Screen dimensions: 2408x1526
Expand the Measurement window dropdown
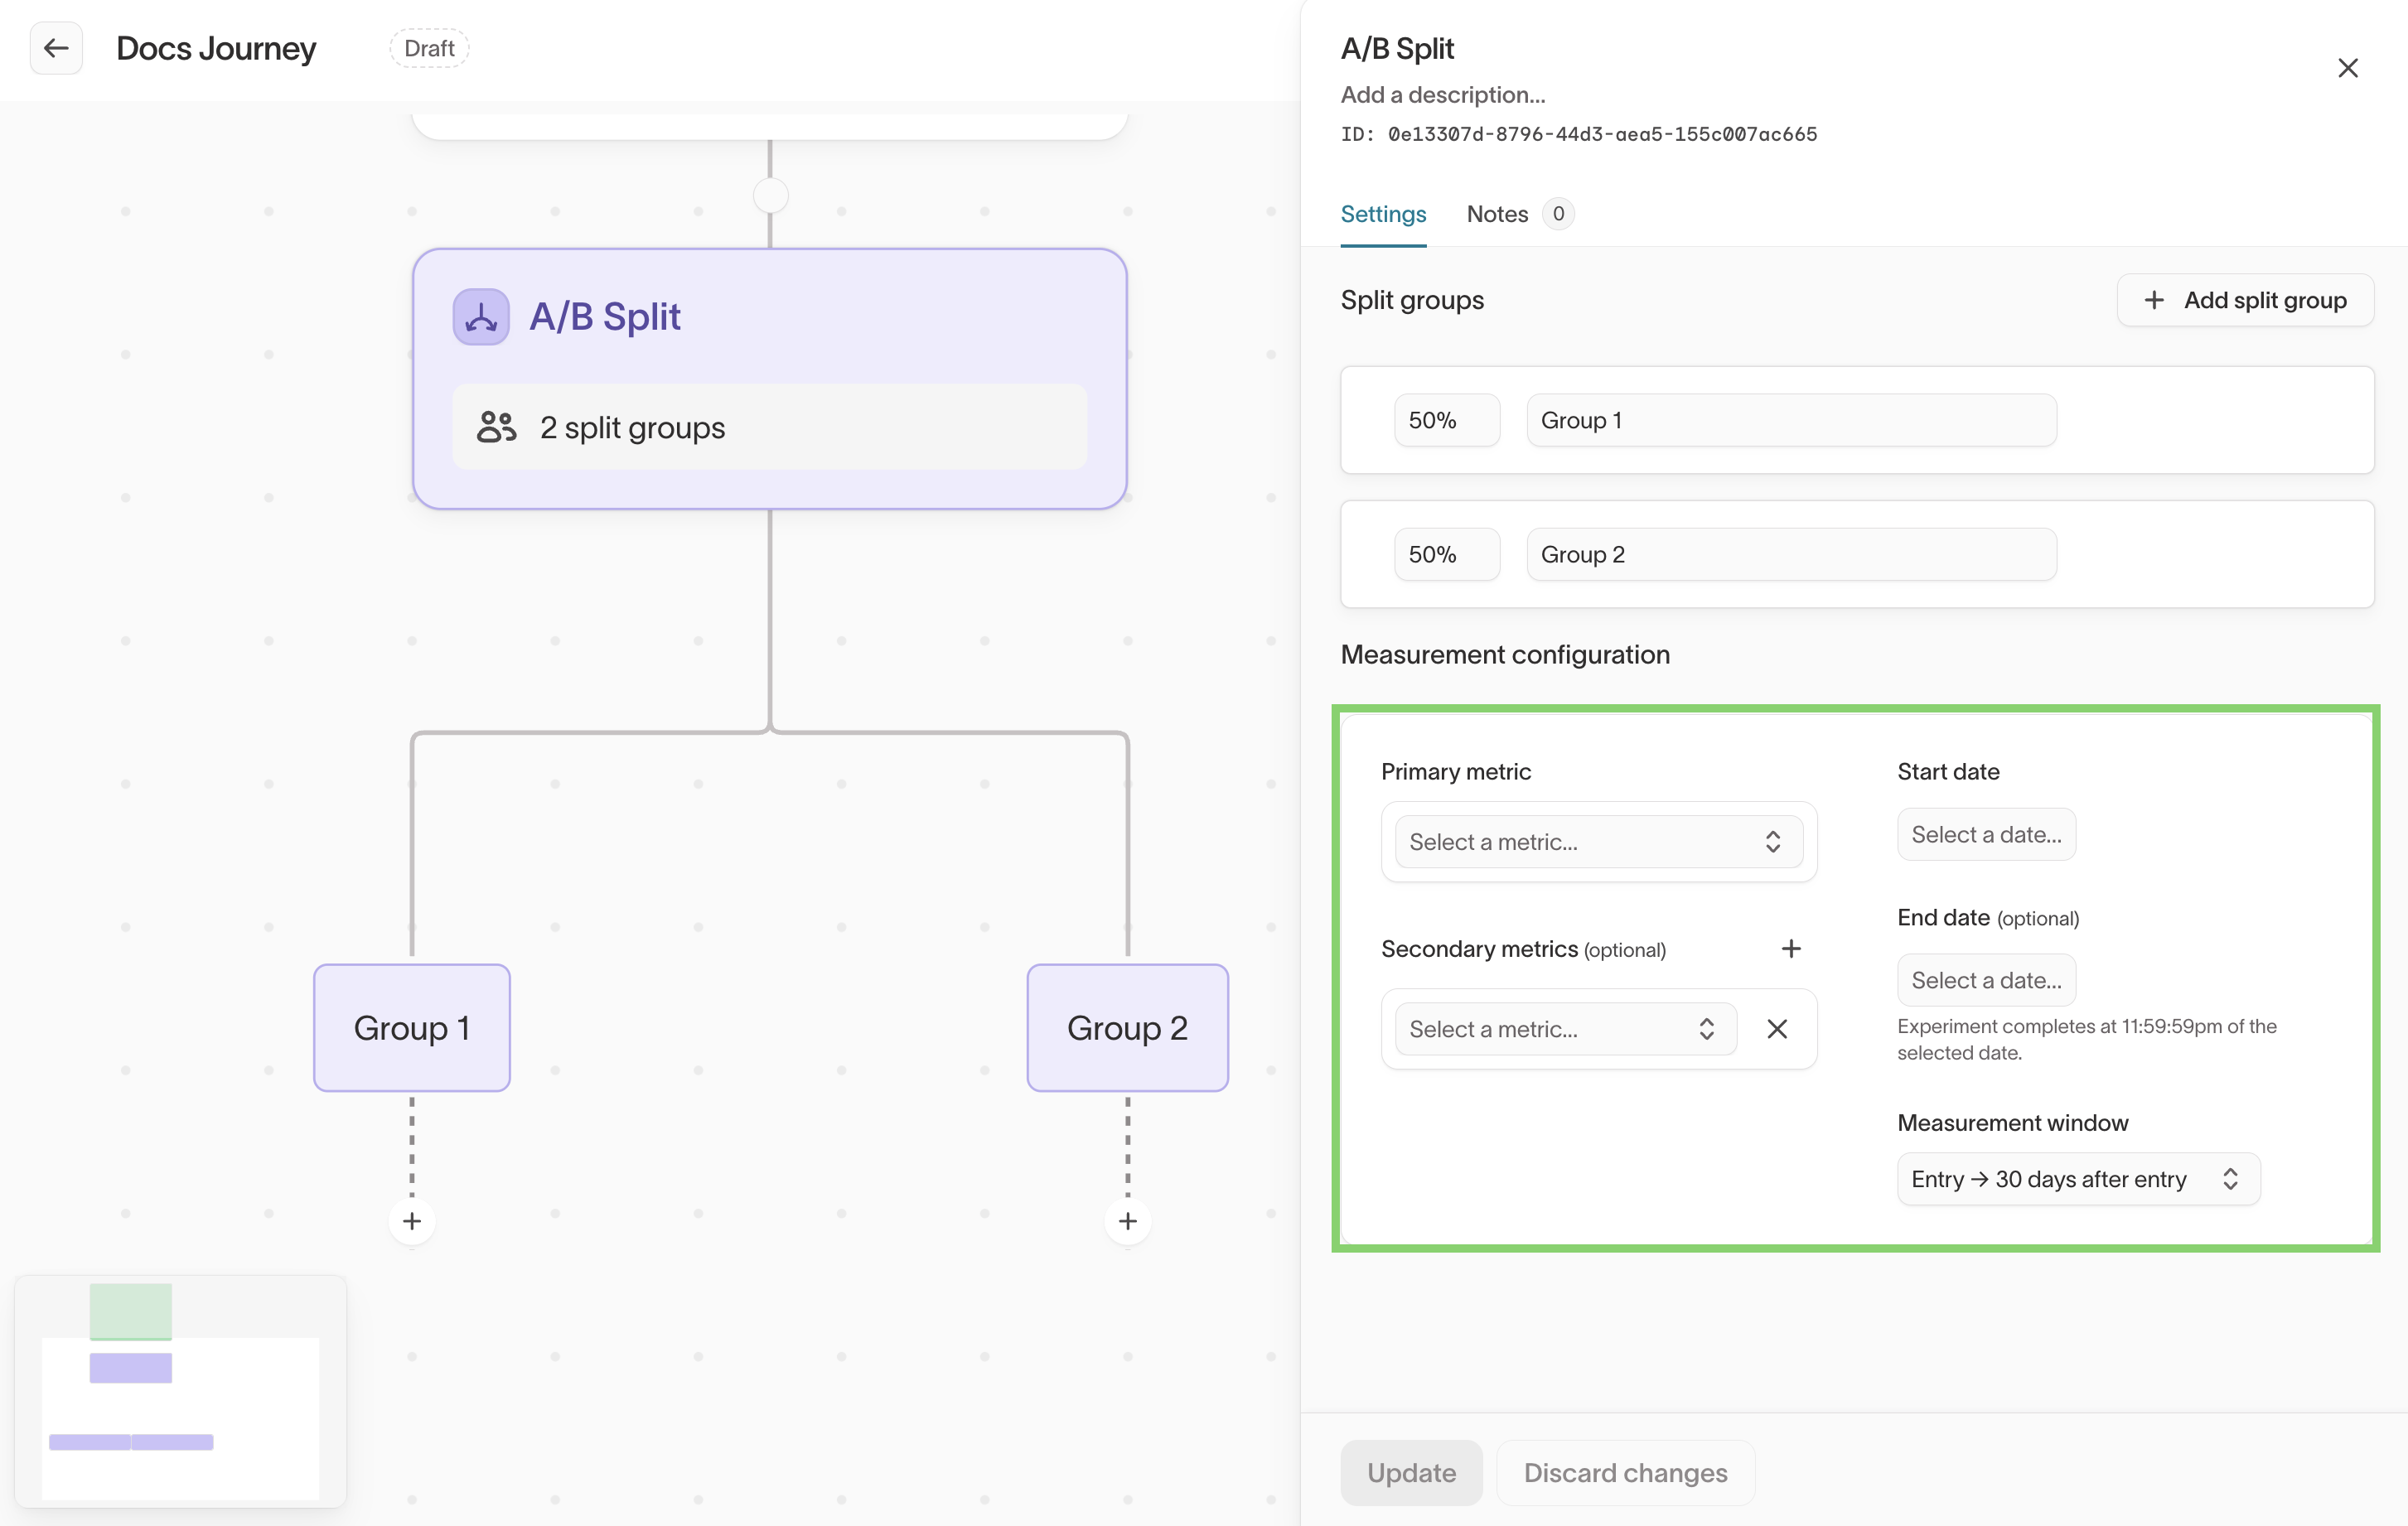click(2077, 1179)
